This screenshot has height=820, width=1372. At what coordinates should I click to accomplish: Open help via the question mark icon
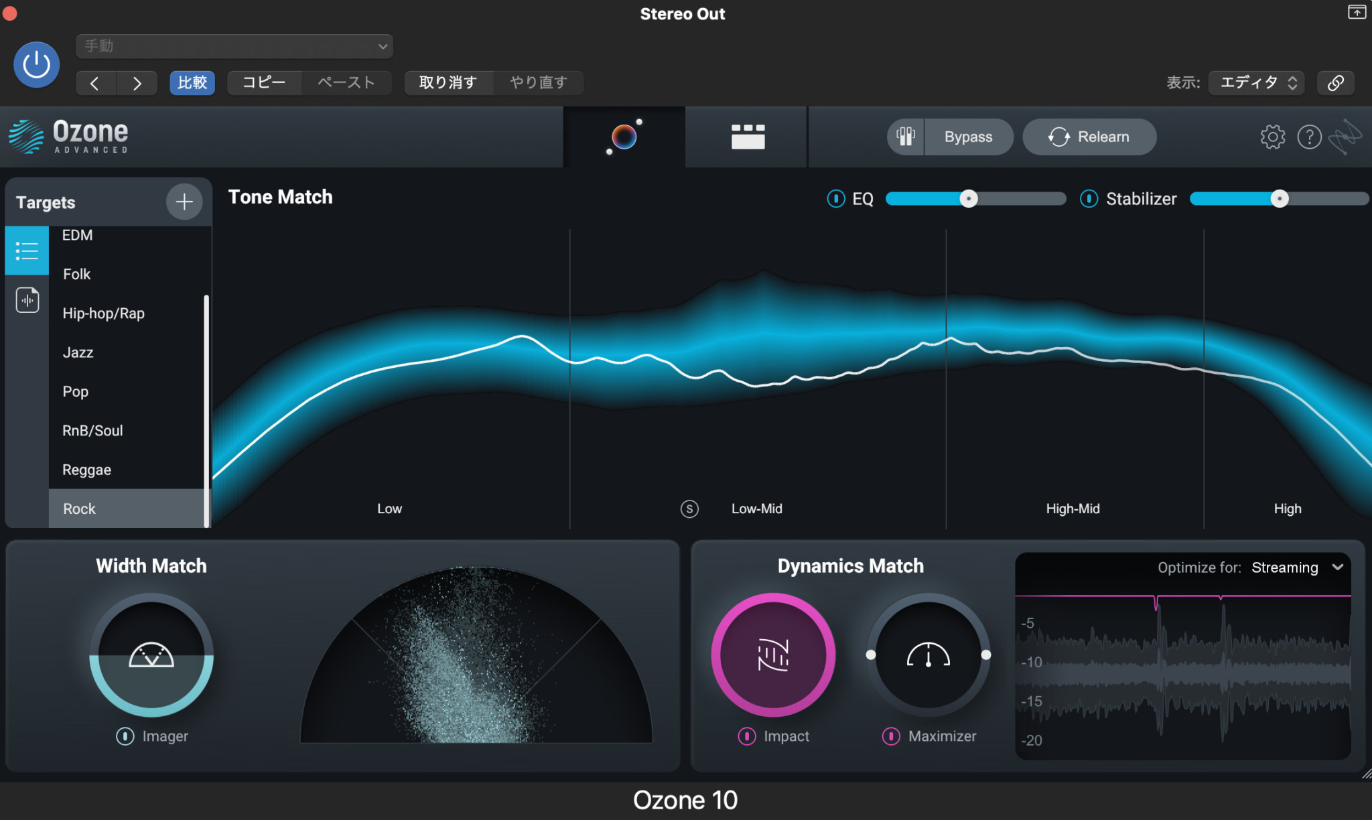[x=1310, y=136]
